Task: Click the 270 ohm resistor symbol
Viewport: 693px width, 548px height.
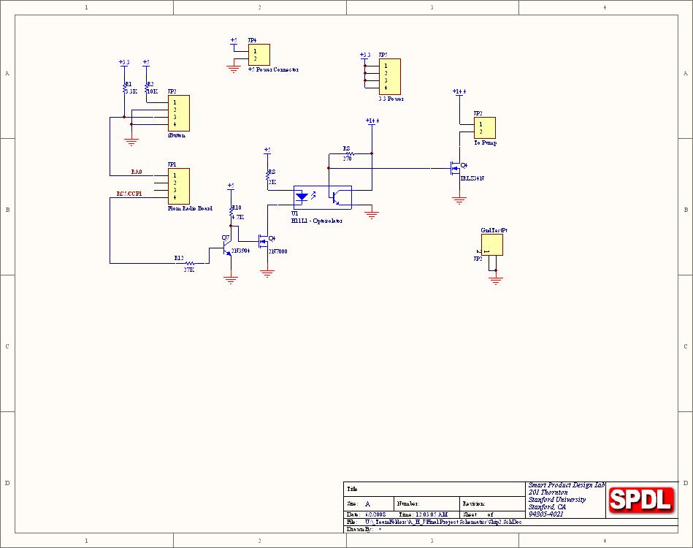Action: pos(348,153)
